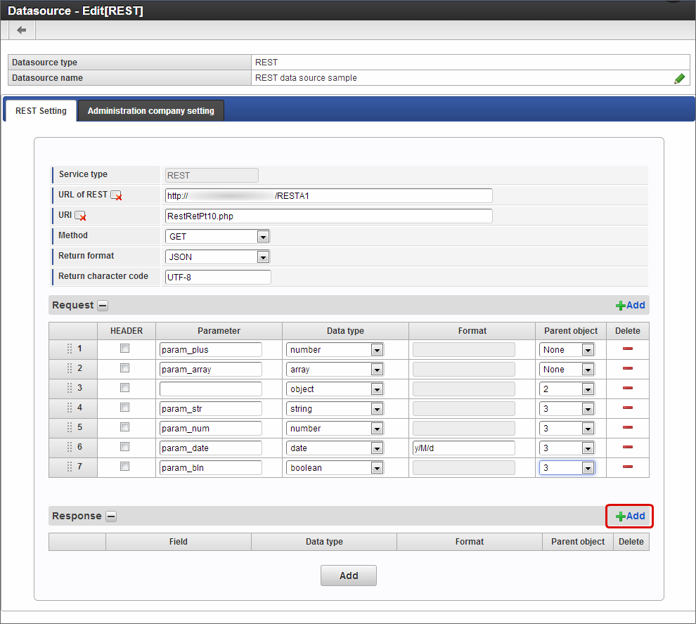Screen dimensions: 696x624
Task: Grab the drag handle of request row 1
Action: (69, 349)
